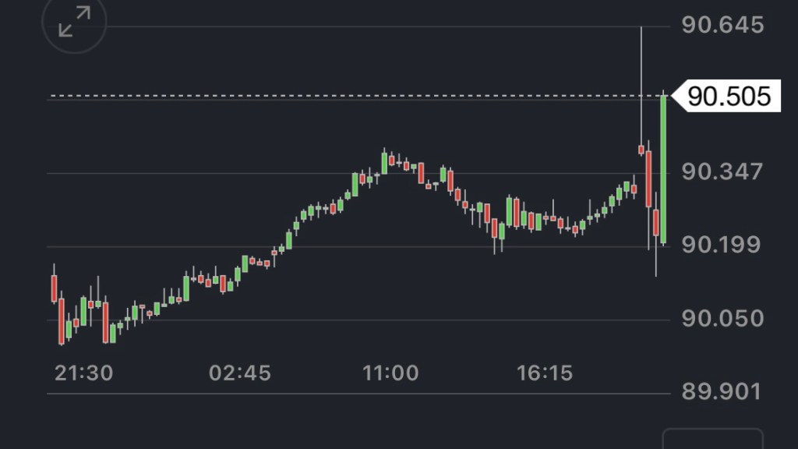Select the 89.901 price axis label

point(722,392)
